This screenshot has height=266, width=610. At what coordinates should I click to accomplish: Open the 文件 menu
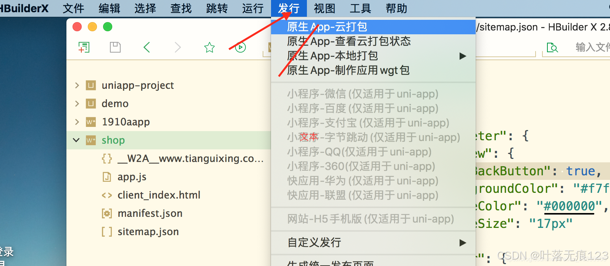[x=73, y=8]
